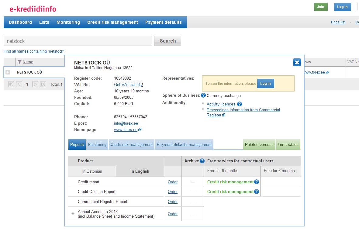Click green Credit risk management in Credit report row
The height and width of the screenshot is (245, 359).
coord(230,182)
